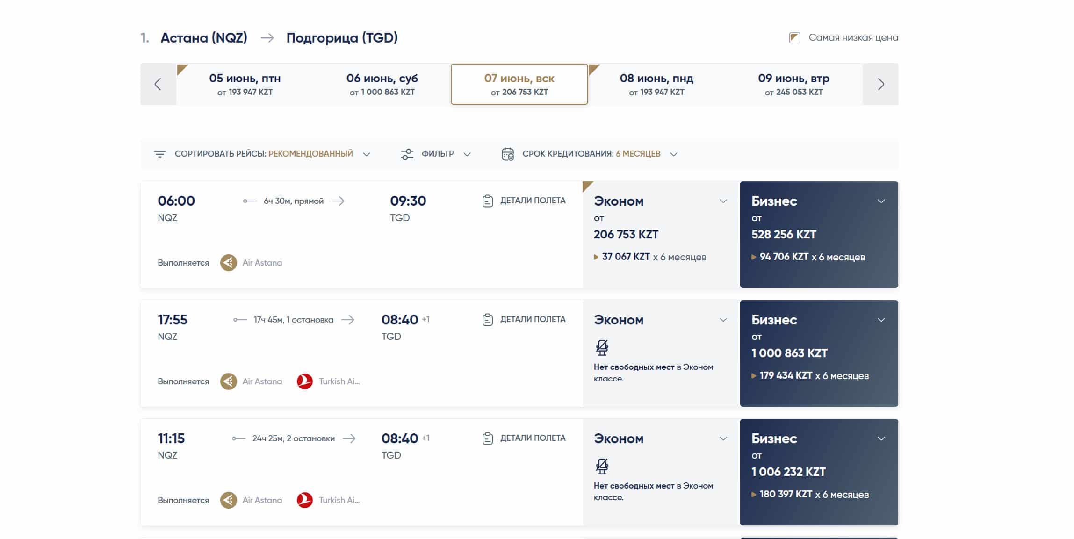The image size is (1074, 539).
Task: Select the 08 июнь, пнд date tab
Action: (656, 84)
